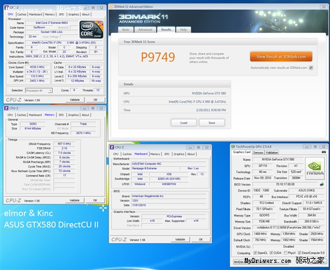The width and height of the screenshot is (330, 270).
Task: Toggle the CUDA checkbox in GPU-Z
Action: tap(271, 253)
